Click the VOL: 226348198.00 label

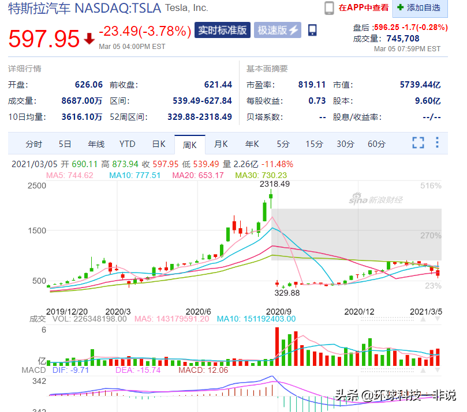click(x=89, y=319)
